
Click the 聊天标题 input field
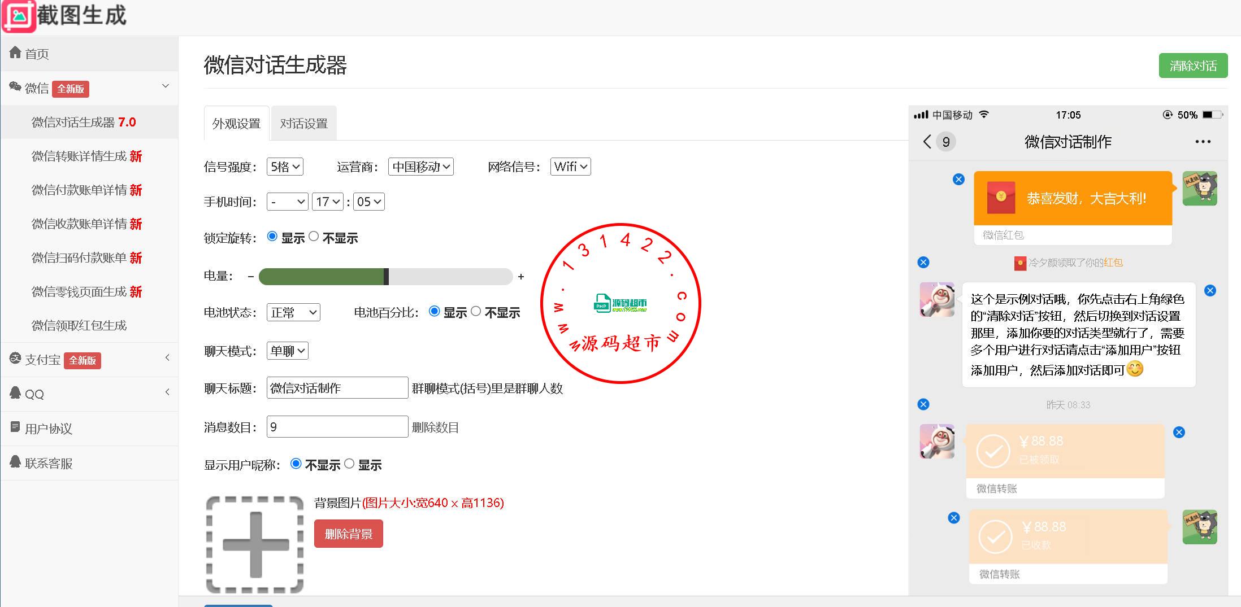click(x=337, y=388)
